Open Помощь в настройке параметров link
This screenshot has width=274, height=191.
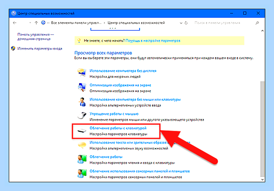pos(153,41)
